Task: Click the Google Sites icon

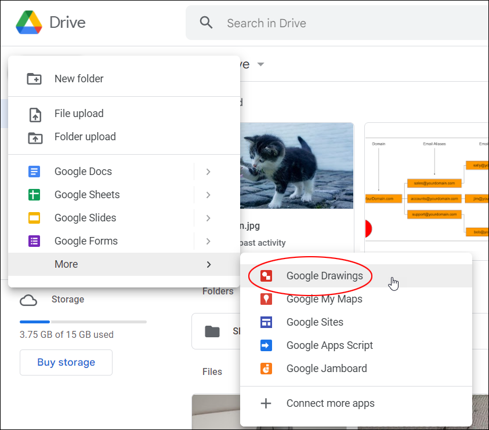Action: (266, 322)
